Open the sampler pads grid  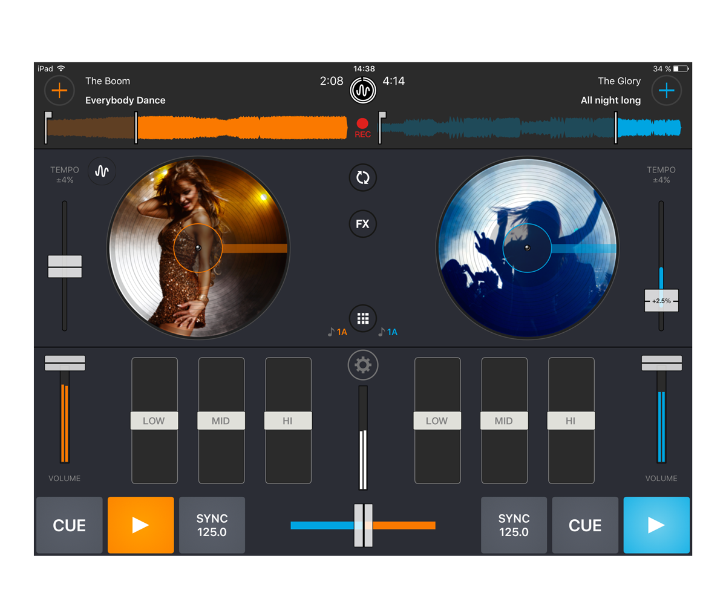point(363,318)
